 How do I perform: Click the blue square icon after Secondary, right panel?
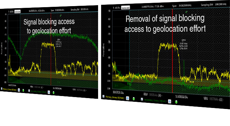[170, 101]
